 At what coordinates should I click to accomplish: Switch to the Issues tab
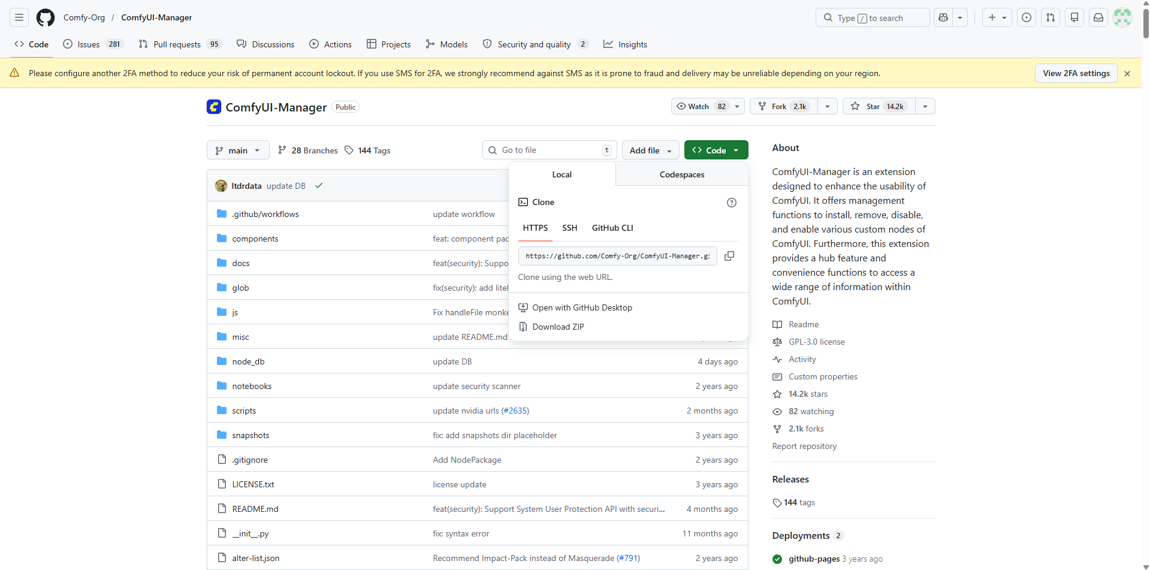(x=93, y=44)
